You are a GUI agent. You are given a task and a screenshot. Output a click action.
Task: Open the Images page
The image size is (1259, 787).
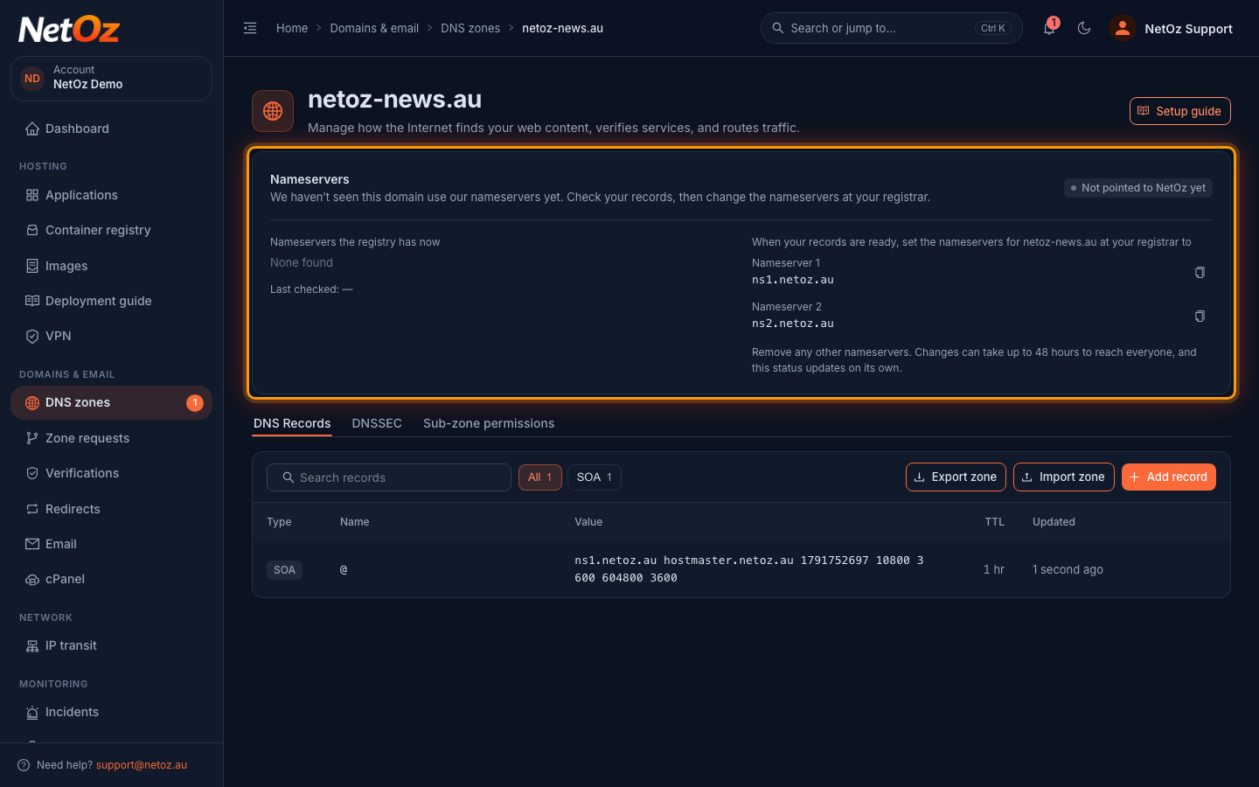[x=111, y=266]
